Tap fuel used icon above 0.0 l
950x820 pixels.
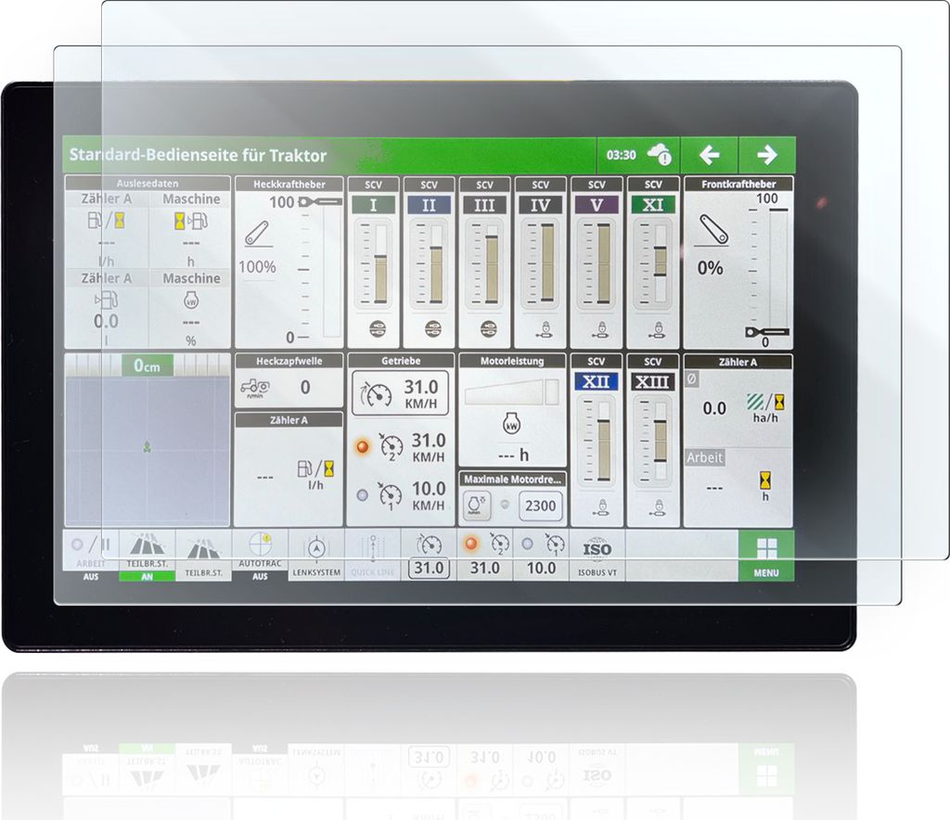coord(107,300)
